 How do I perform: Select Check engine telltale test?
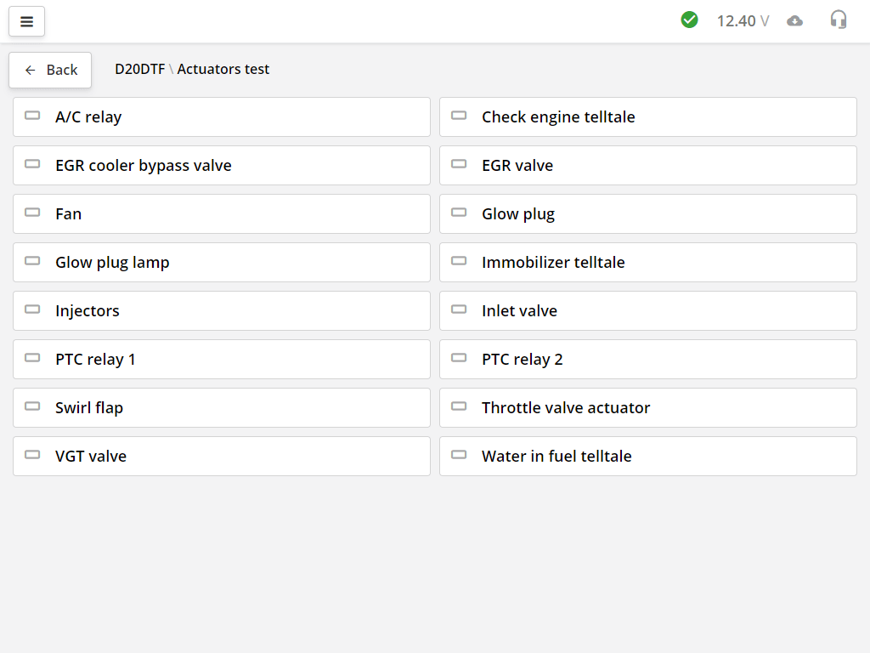[647, 116]
